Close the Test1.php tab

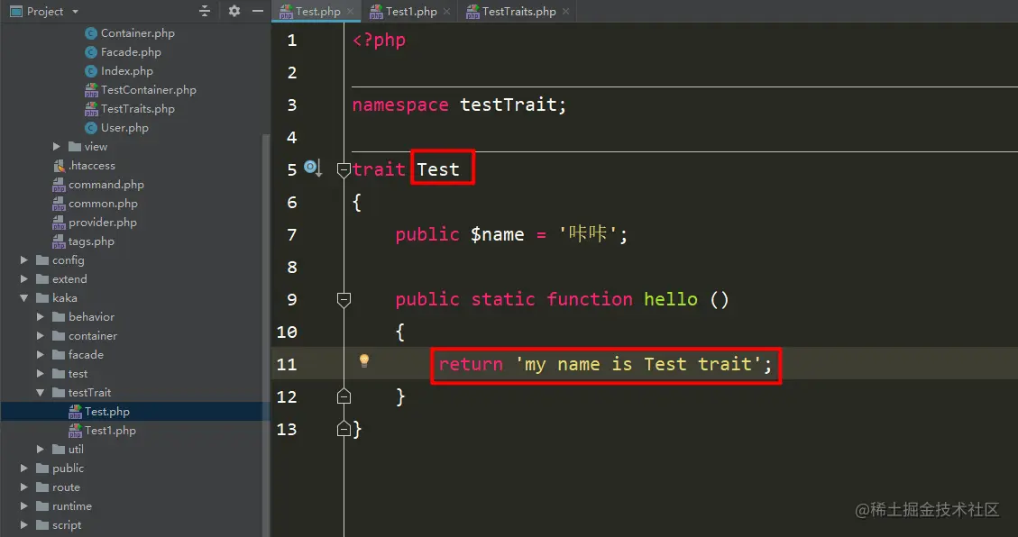(446, 12)
